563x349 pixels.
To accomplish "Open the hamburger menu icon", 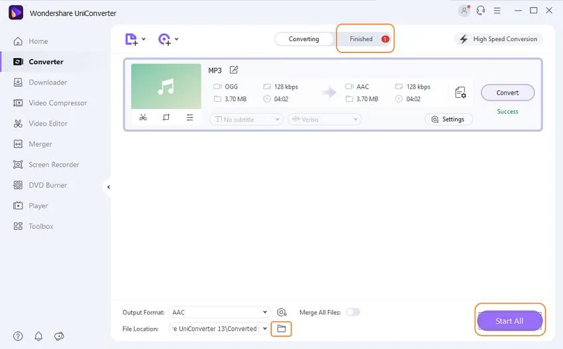I will [x=497, y=11].
